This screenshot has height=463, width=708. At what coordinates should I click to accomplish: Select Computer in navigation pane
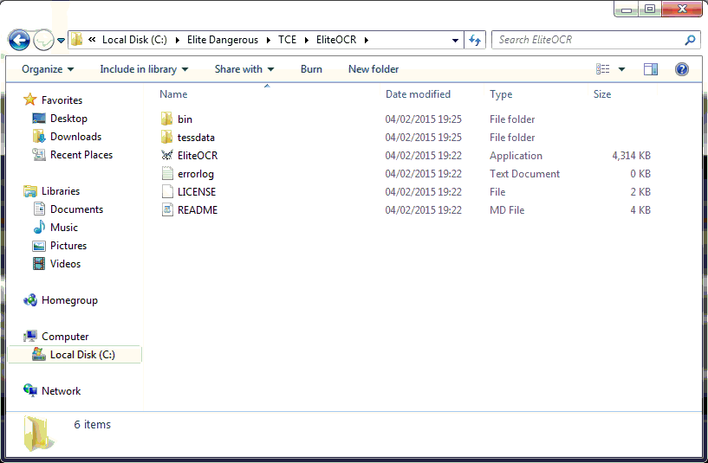click(65, 337)
